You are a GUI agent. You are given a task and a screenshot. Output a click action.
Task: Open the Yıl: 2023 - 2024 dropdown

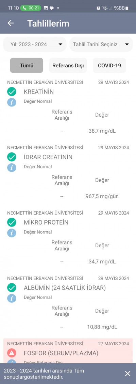click(34, 44)
